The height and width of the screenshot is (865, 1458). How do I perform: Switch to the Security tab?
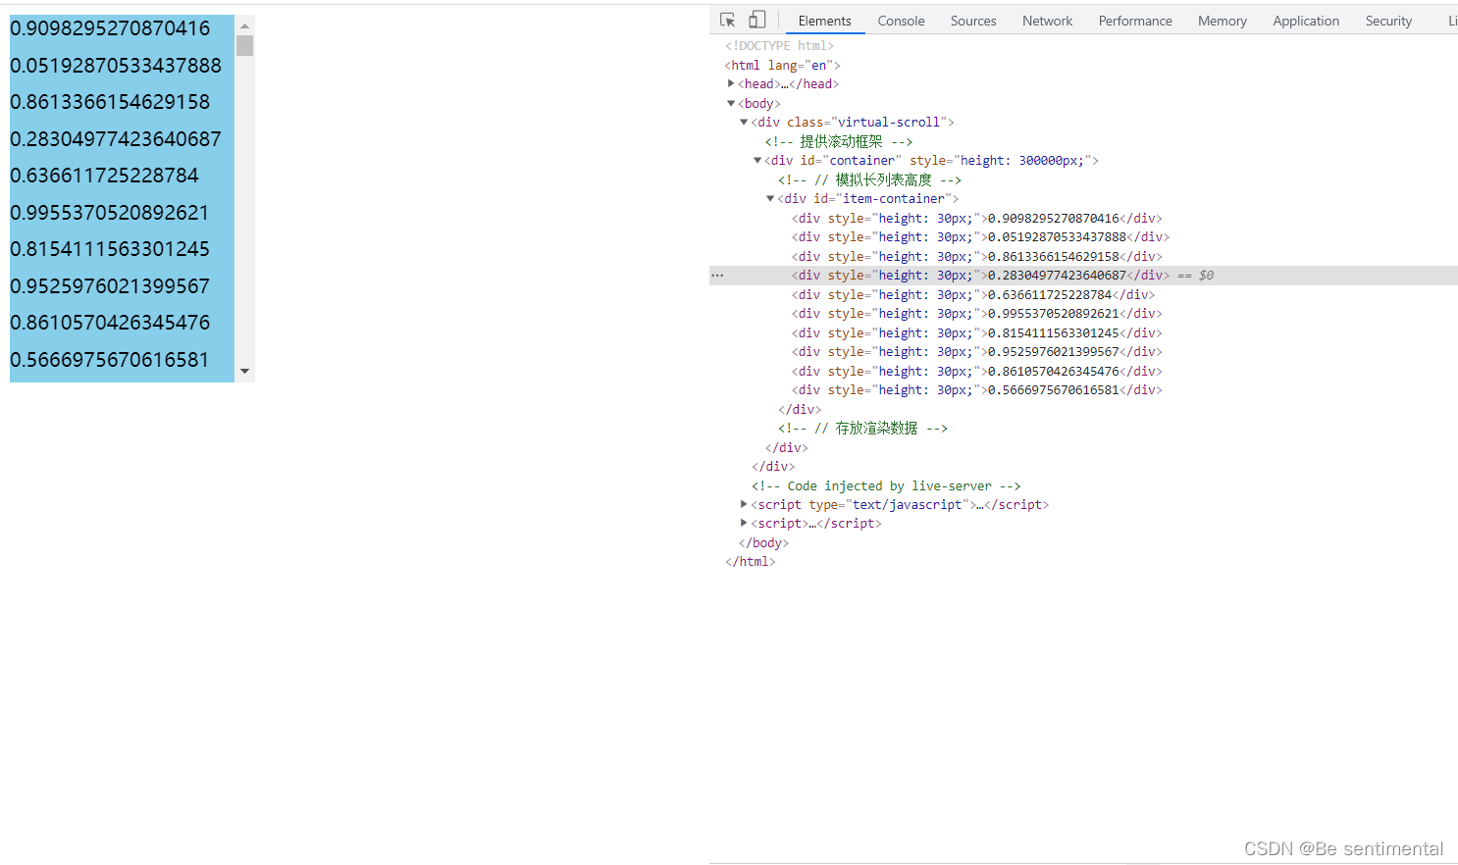1388,21
